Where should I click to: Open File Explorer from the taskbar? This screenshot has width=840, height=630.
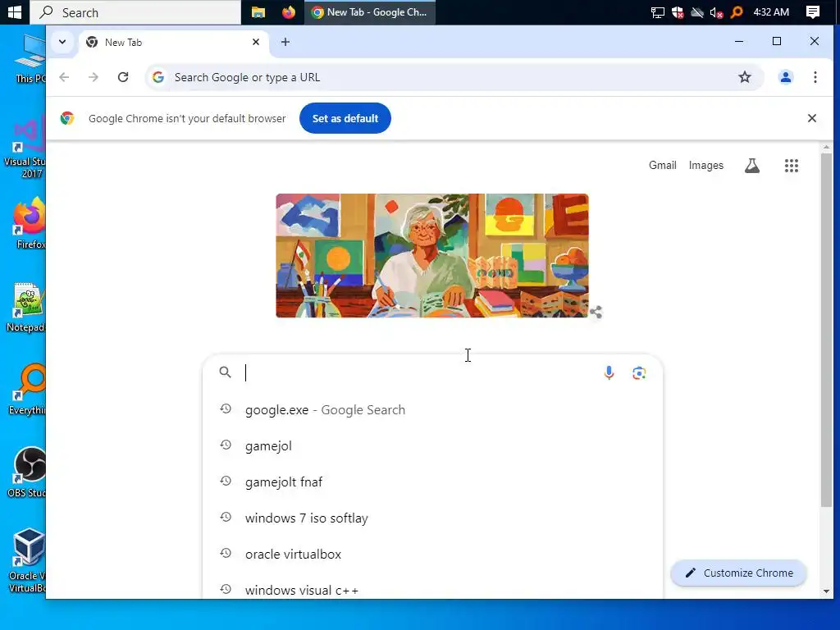[x=258, y=11]
